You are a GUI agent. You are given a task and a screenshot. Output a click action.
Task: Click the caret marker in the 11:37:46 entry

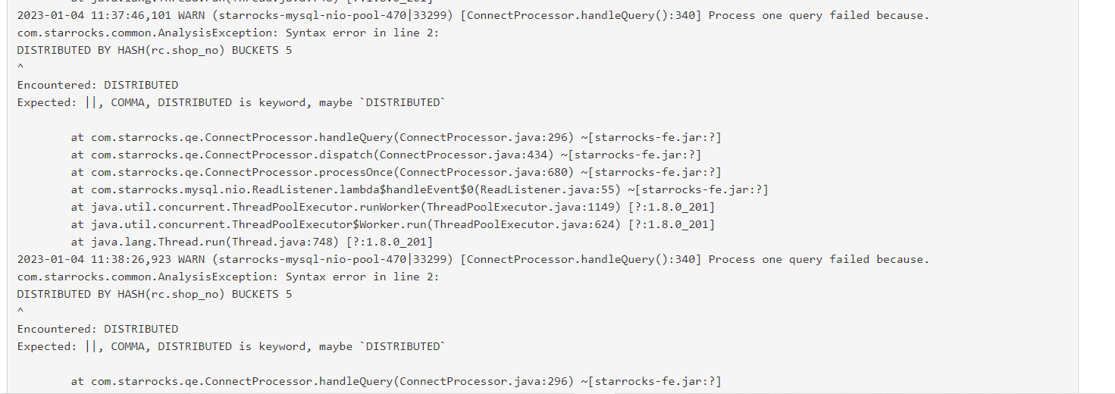[20, 67]
